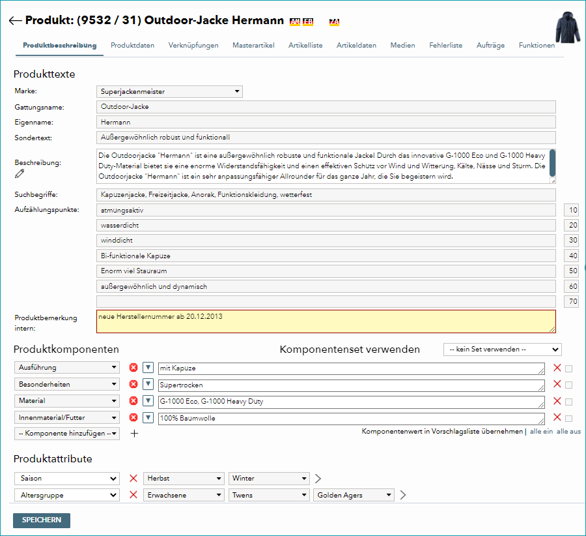Viewport: 586px width, 536px height.
Task: Delete the Saison attribute with red X
Action: (x=133, y=479)
